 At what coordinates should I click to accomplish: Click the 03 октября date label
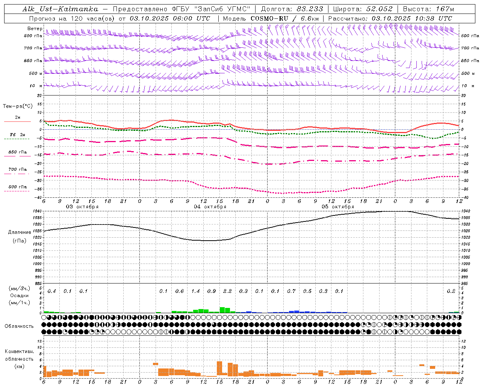point(82,207)
